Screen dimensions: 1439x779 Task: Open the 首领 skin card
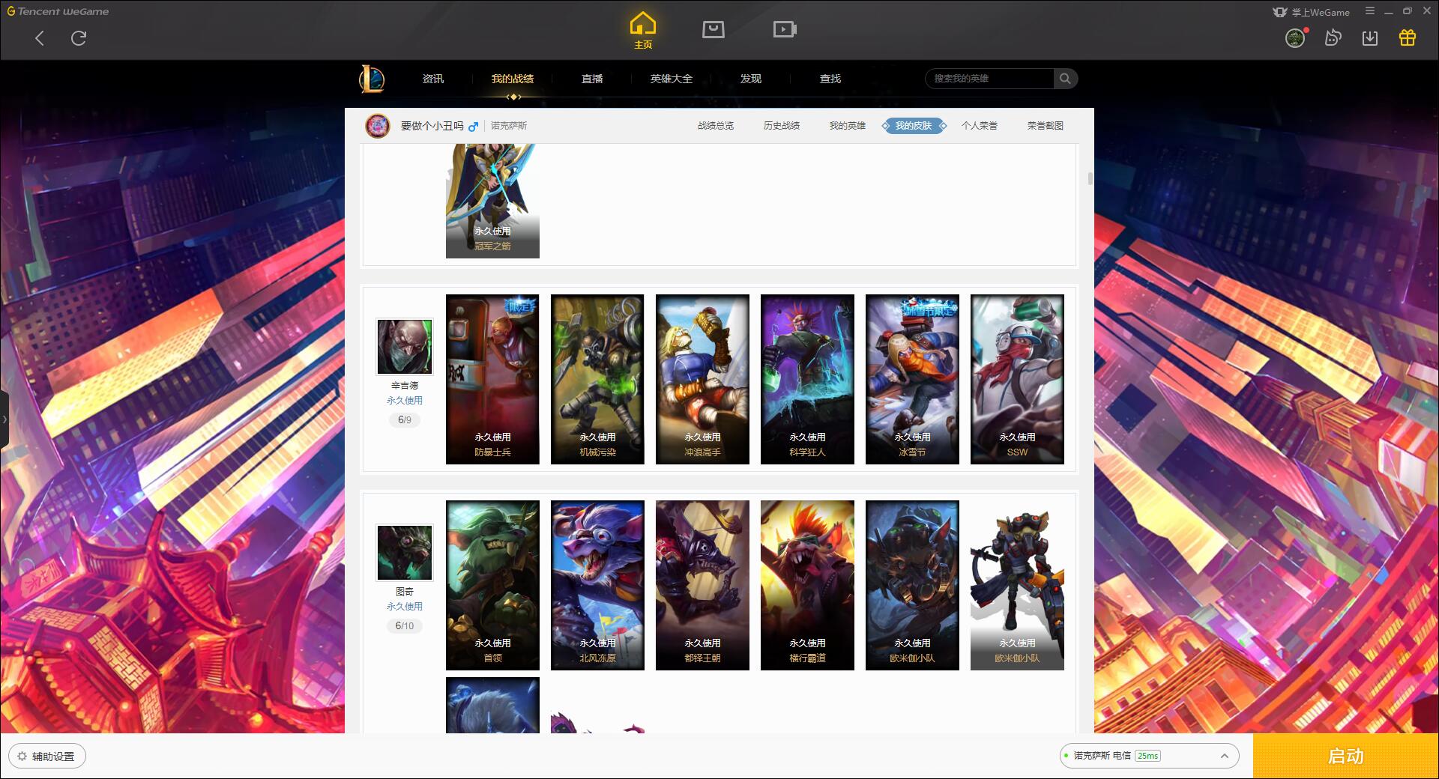(492, 585)
